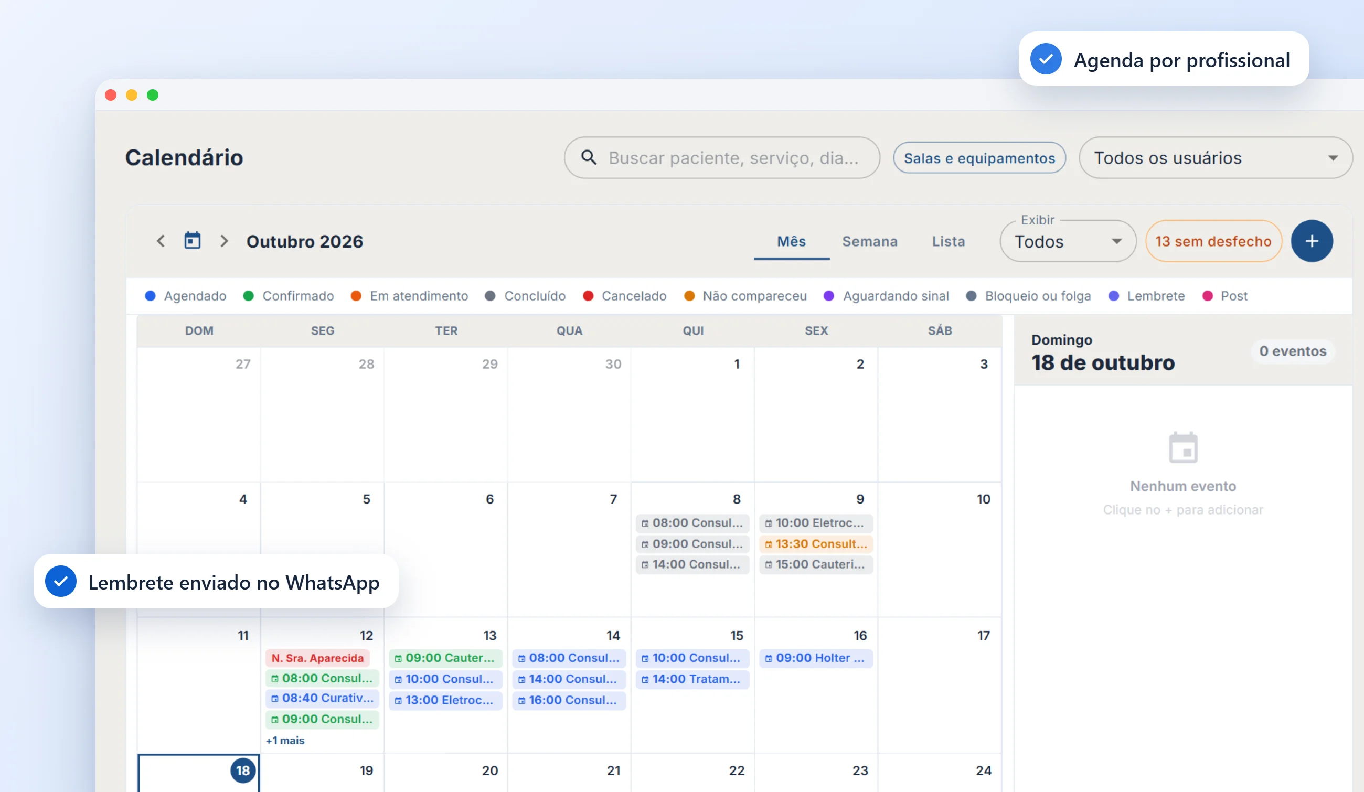Switch to the Lista tab
This screenshot has width=1364, height=792.
coord(949,241)
